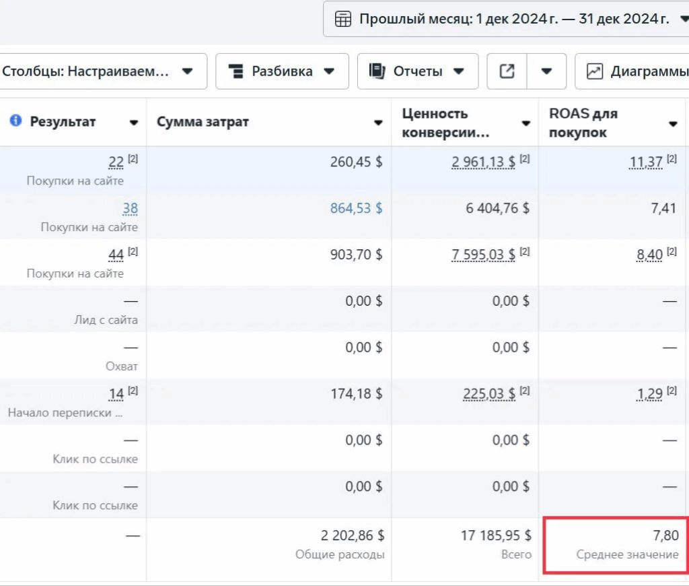Screen dimensions: 689x586
Task: Click the conversion value 2 961,13 $
Action: 483,162
